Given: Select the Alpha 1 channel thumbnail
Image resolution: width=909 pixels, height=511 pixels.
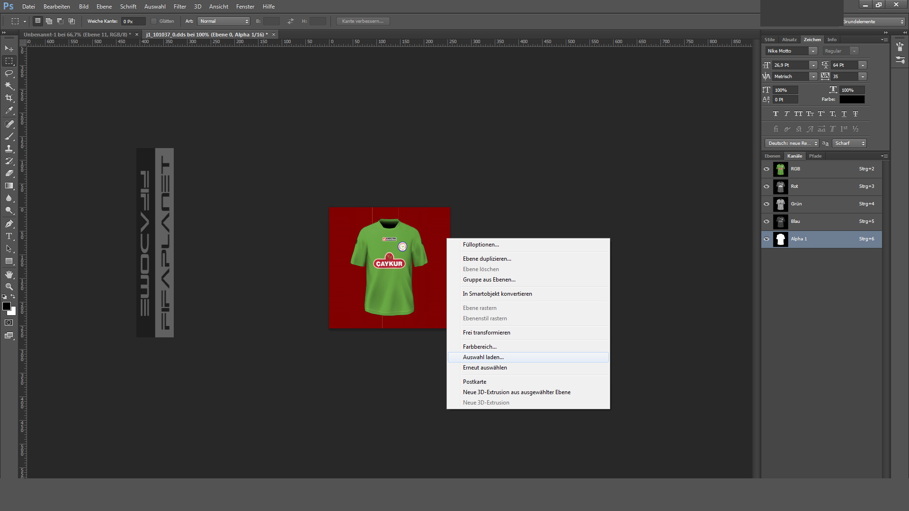Looking at the screenshot, I should click(780, 239).
